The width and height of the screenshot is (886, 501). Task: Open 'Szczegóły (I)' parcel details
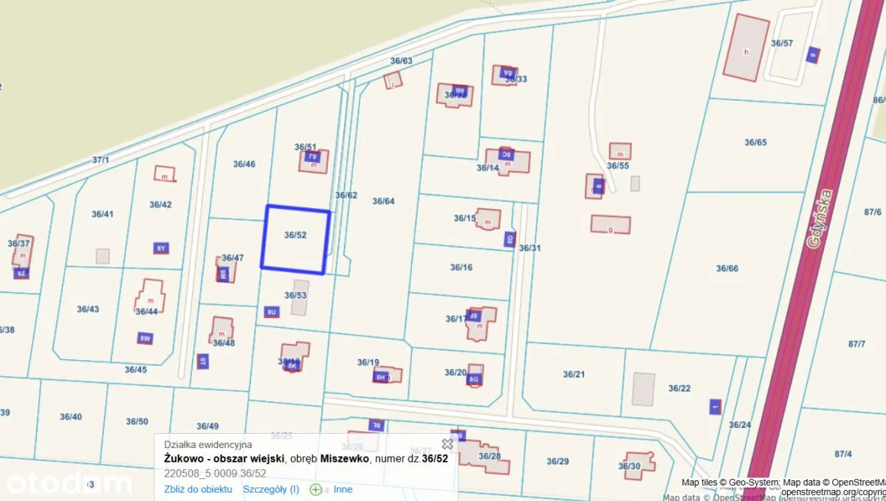[x=271, y=489]
